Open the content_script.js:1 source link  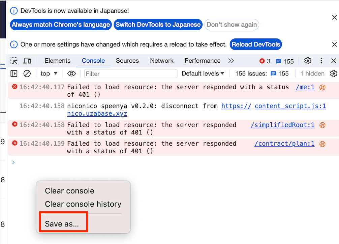(x=290, y=106)
